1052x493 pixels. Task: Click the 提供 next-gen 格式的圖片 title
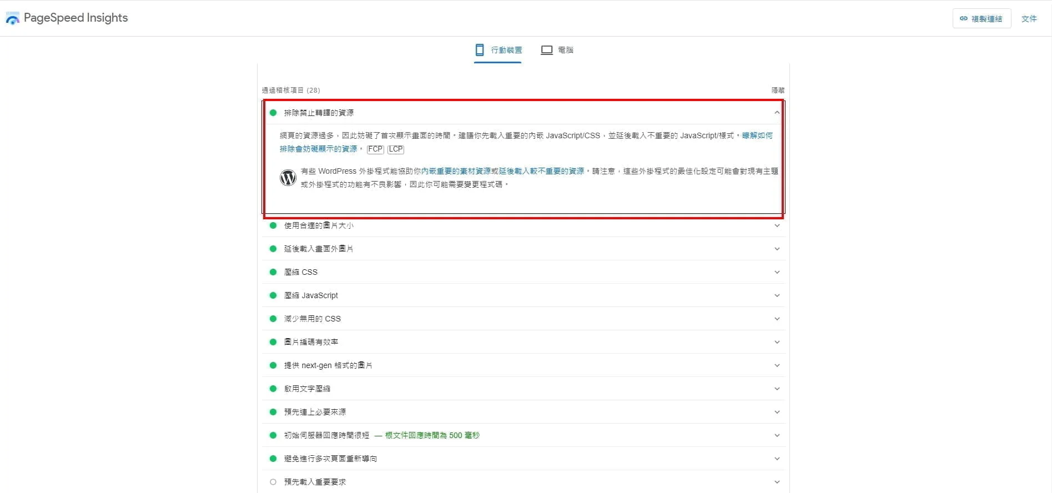click(328, 365)
